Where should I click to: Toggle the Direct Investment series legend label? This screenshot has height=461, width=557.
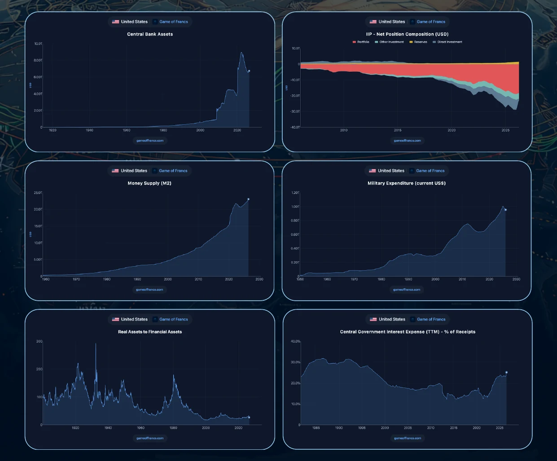pos(450,42)
